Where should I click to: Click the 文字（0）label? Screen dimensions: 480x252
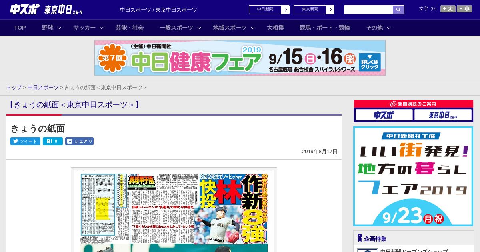point(428,8)
